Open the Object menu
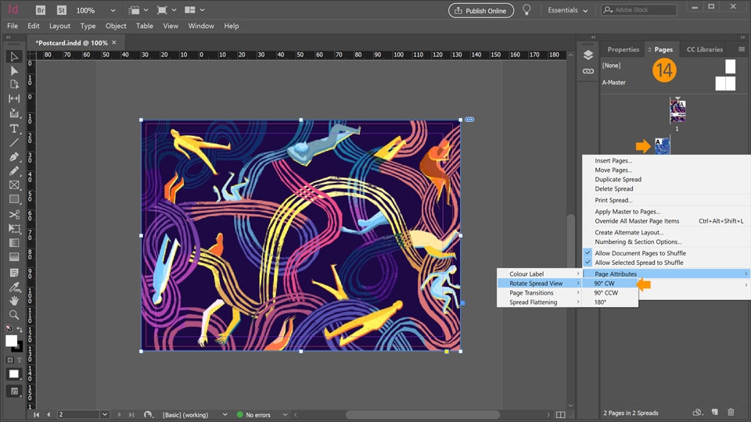This screenshot has width=751, height=422. 116,26
